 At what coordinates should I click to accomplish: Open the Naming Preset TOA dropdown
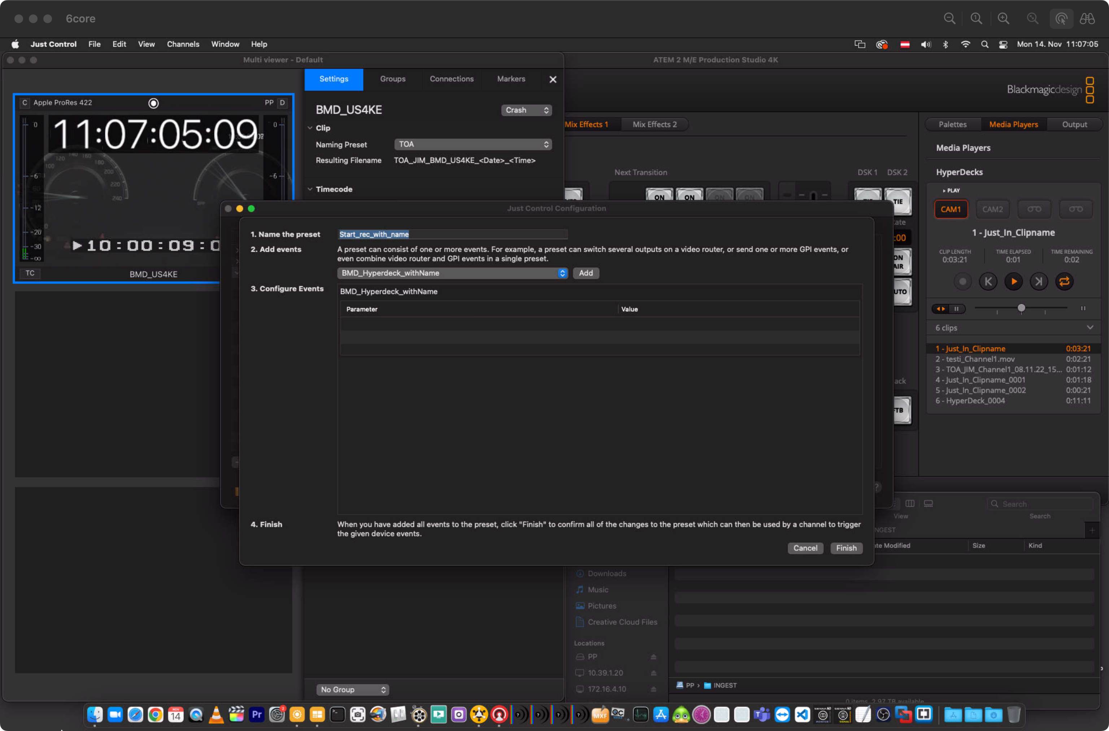pos(473,144)
